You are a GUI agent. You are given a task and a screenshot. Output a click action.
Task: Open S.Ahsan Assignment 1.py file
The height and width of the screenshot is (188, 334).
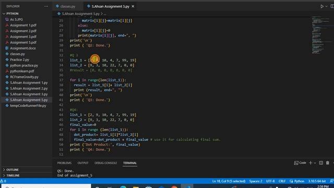pos(29,83)
